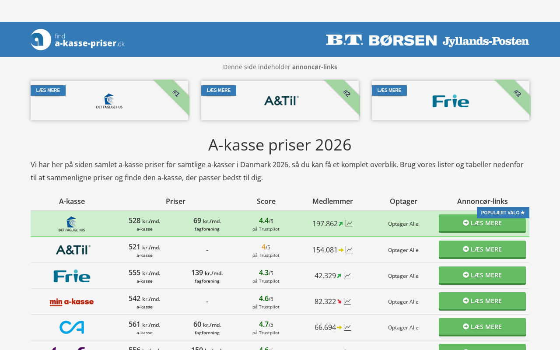The width and height of the screenshot is (560, 350).
Task: Click the 197.862 member count
Action: [x=325, y=224]
